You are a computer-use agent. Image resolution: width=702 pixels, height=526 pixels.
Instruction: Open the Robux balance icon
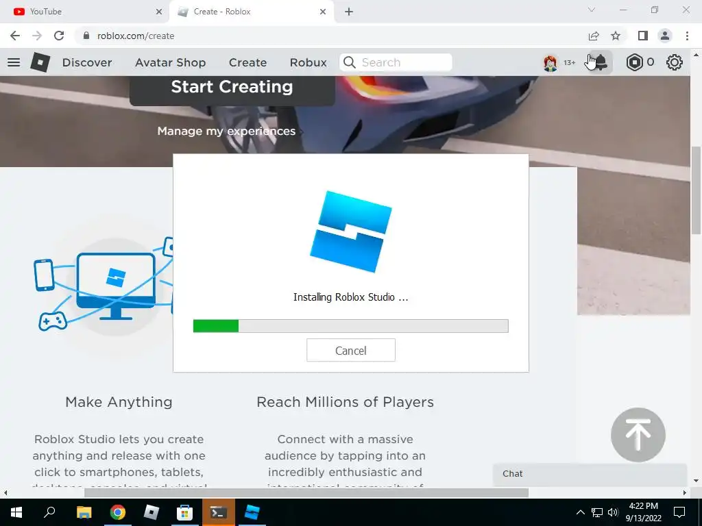click(x=634, y=62)
